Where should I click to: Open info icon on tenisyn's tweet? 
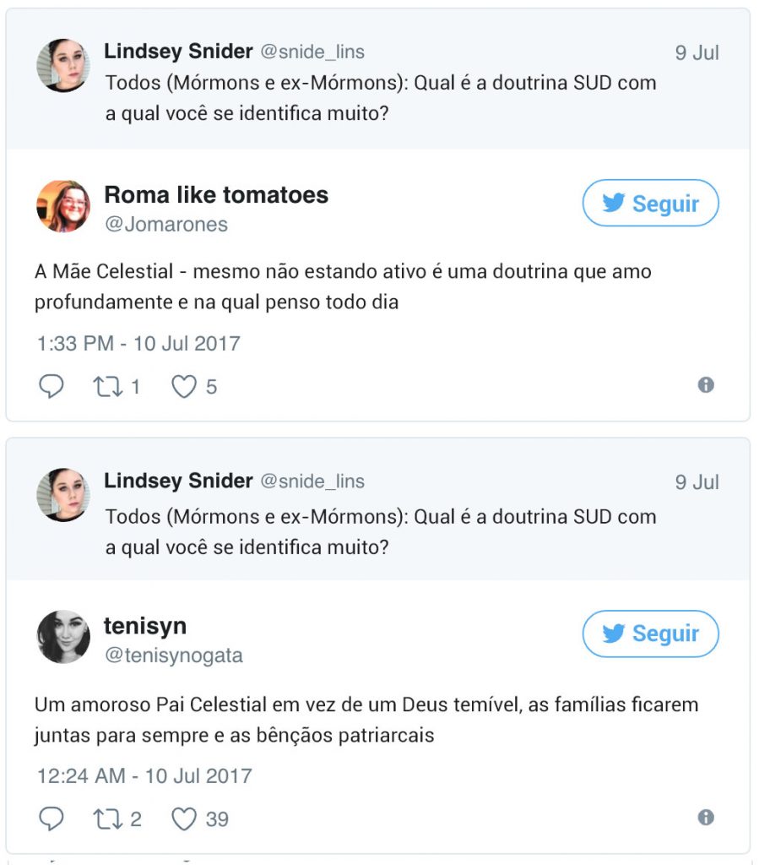(706, 817)
